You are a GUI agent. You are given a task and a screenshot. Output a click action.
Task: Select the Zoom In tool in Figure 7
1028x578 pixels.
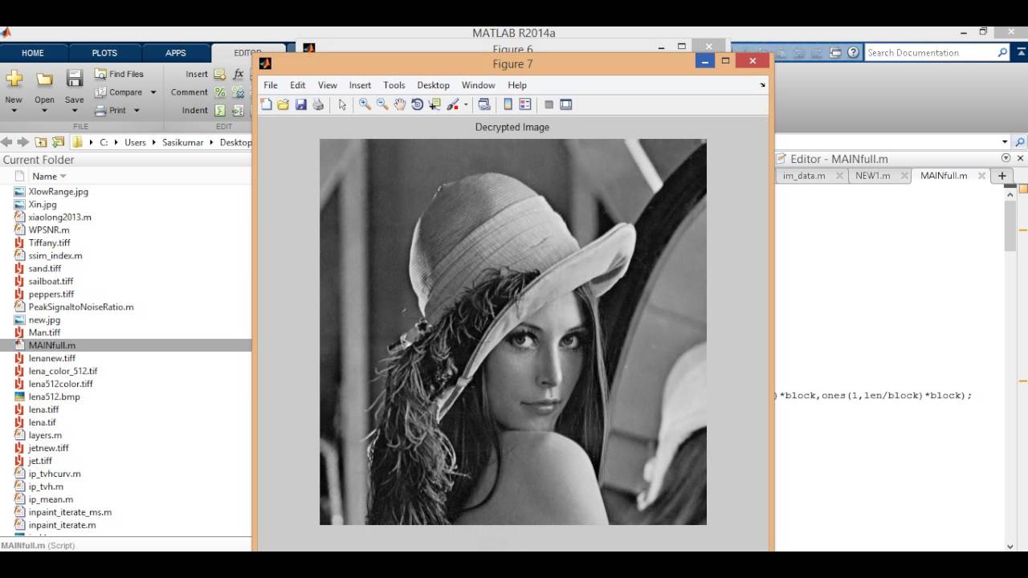[x=365, y=104]
